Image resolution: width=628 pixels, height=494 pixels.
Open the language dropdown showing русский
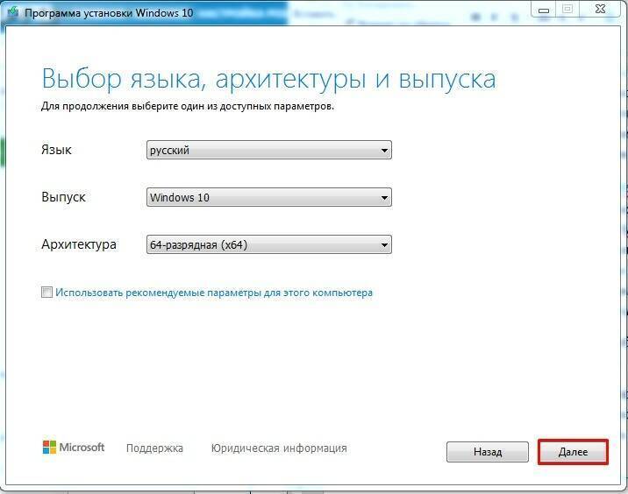[263, 151]
